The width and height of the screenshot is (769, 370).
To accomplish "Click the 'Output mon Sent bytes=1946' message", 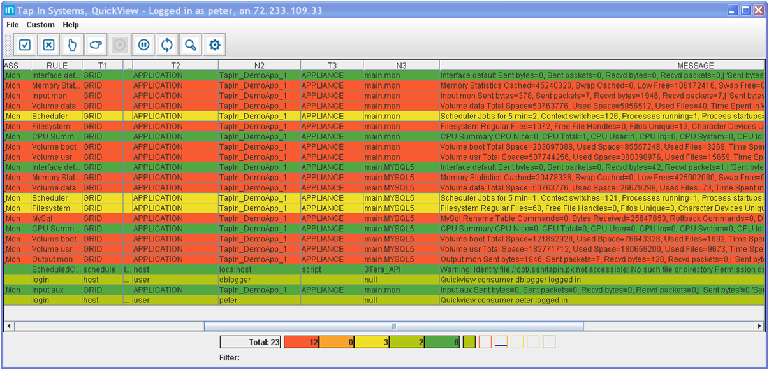I will 601,259.
